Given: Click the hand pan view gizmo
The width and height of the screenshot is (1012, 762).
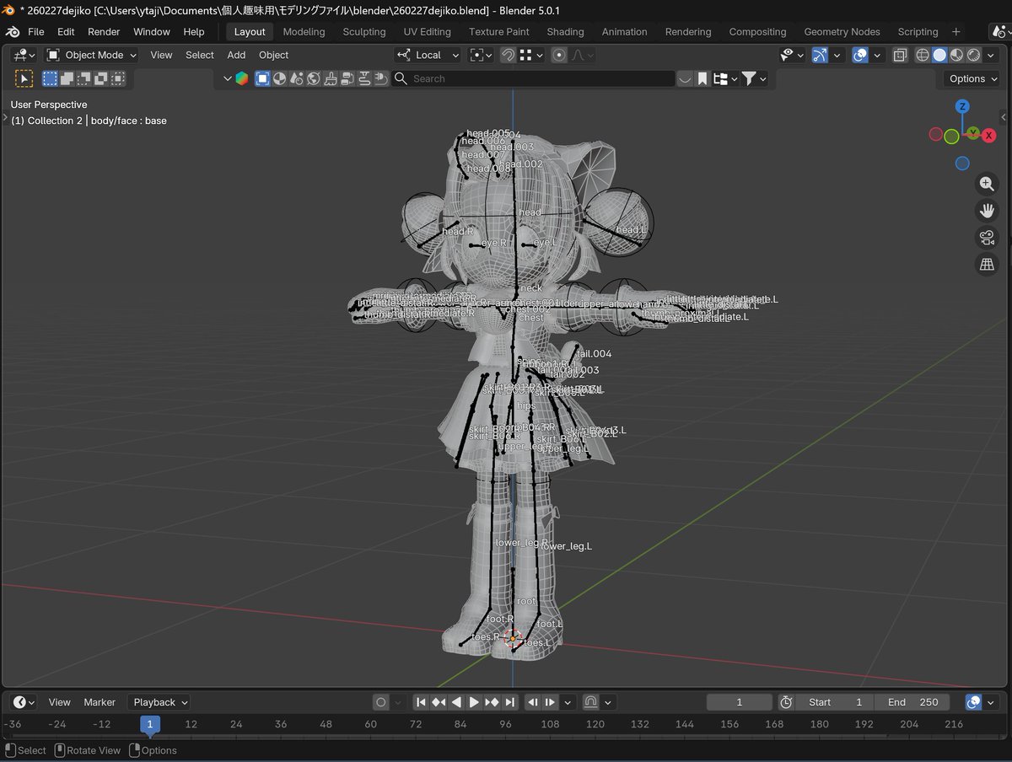Looking at the screenshot, I should (x=987, y=211).
